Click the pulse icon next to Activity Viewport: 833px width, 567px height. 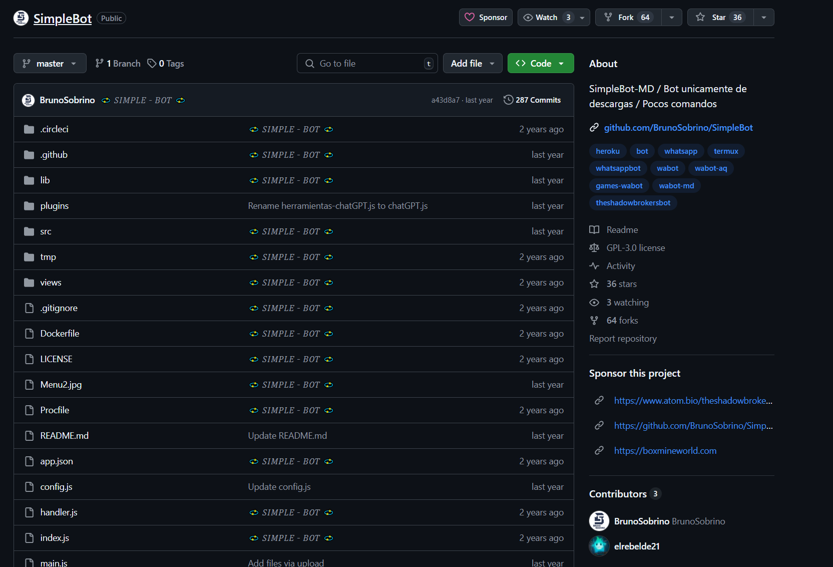coord(594,266)
